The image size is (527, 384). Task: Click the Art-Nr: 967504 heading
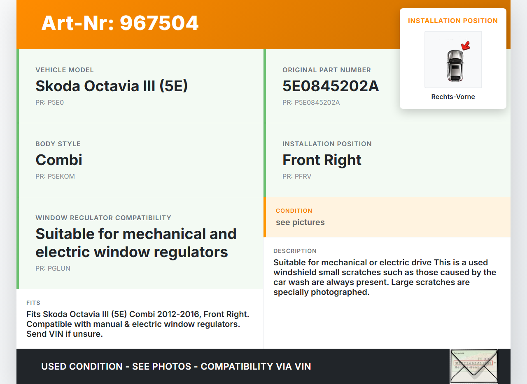120,23
